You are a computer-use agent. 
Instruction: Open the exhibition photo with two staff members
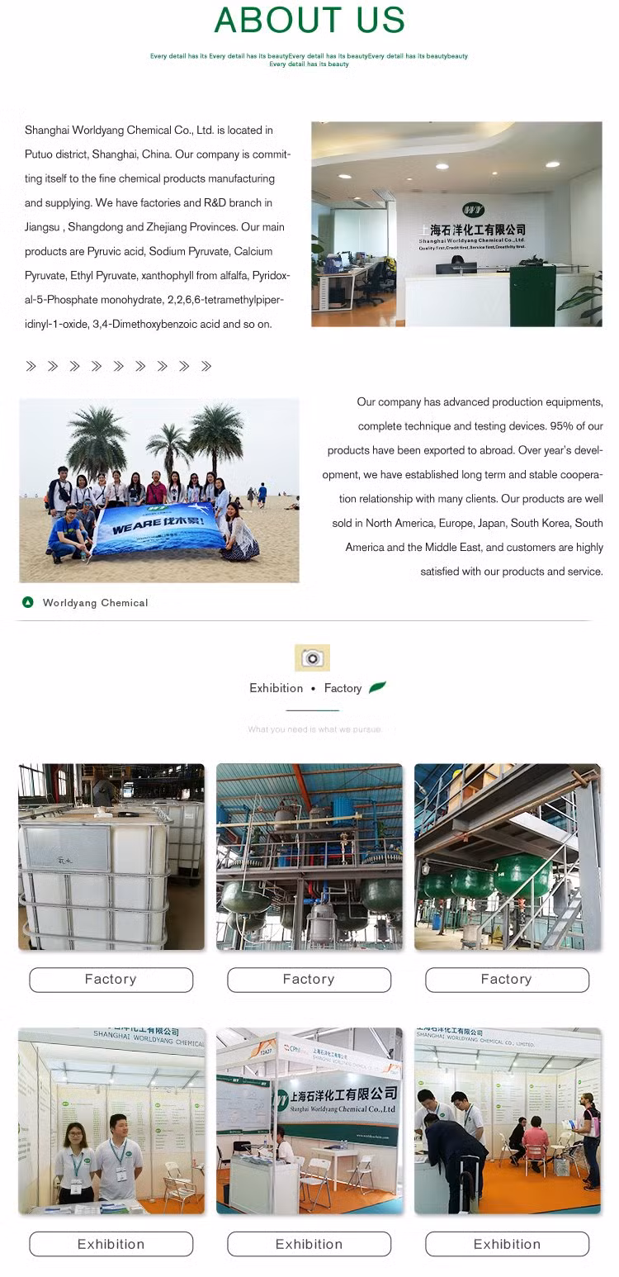click(111, 1121)
